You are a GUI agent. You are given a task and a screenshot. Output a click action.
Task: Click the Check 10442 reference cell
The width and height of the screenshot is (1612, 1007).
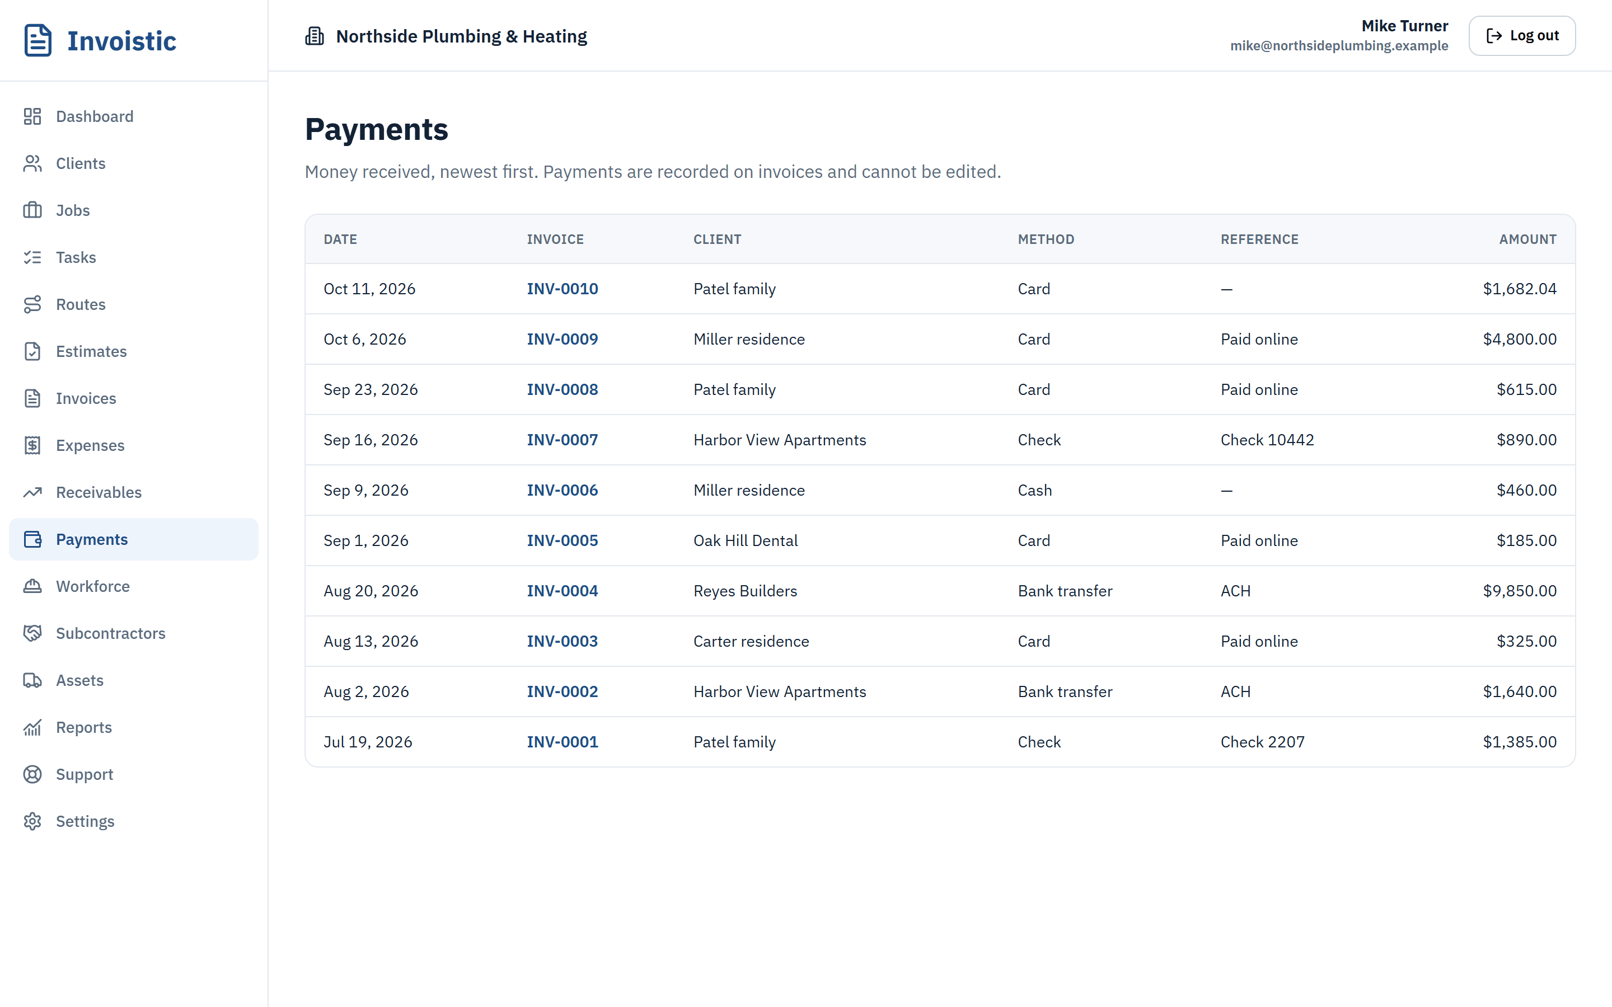(x=1267, y=440)
